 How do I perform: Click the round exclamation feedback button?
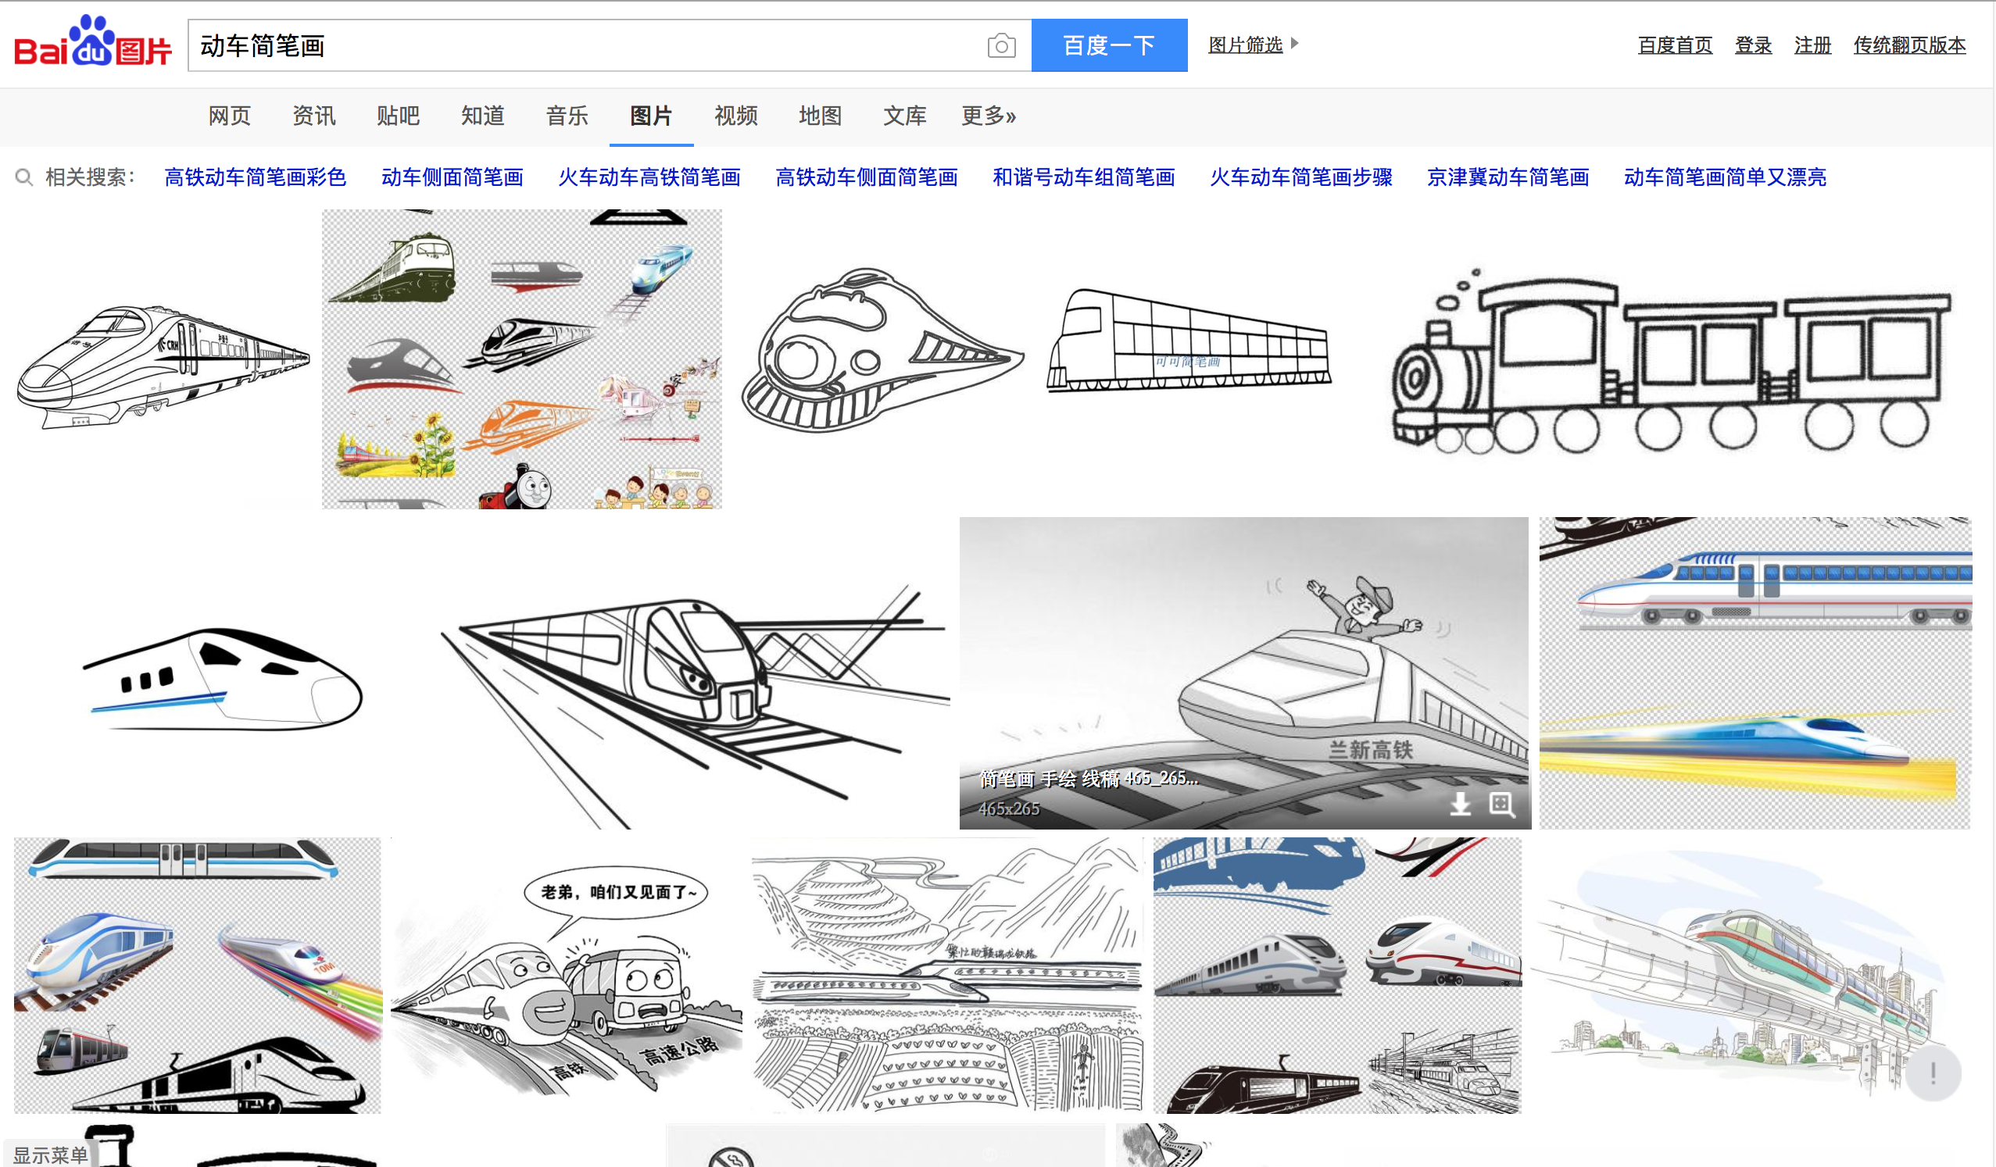tap(1933, 1072)
